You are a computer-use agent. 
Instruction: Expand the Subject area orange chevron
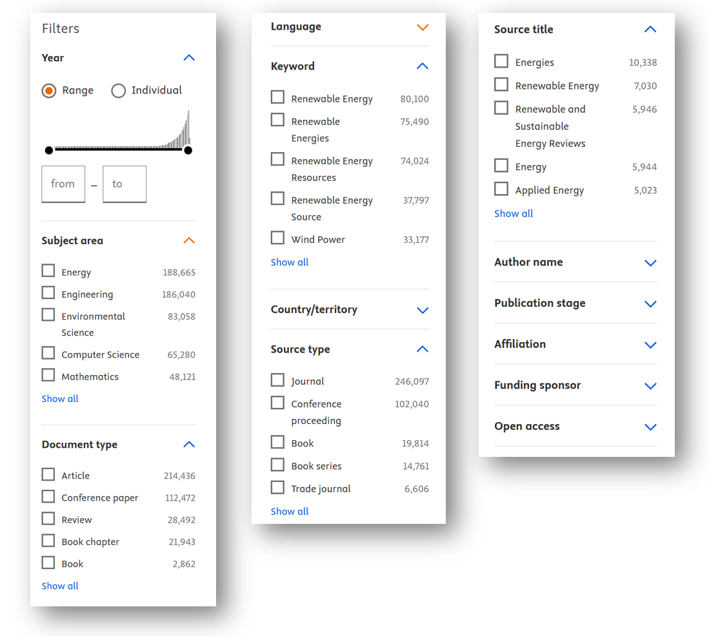coord(188,241)
